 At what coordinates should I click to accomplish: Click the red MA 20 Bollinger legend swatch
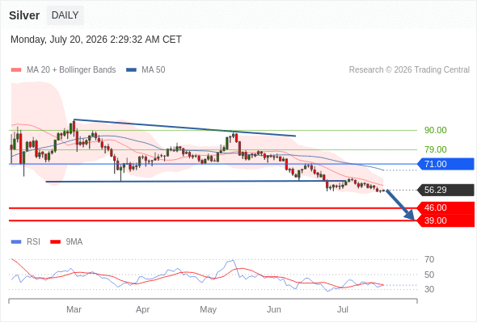[x=16, y=70]
